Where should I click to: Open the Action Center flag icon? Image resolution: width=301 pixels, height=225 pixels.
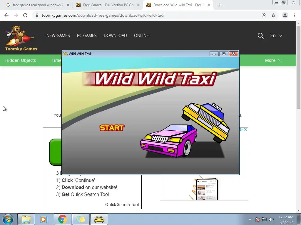coord(257,219)
